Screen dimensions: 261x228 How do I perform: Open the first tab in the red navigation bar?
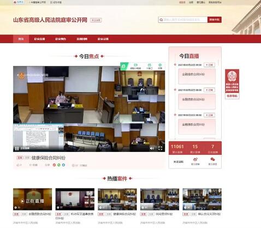[x=21, y=39]
